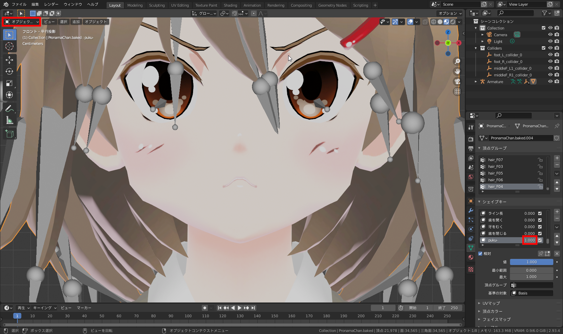
Task: Disable the puku- shape key checkbox
Action: 540,240
